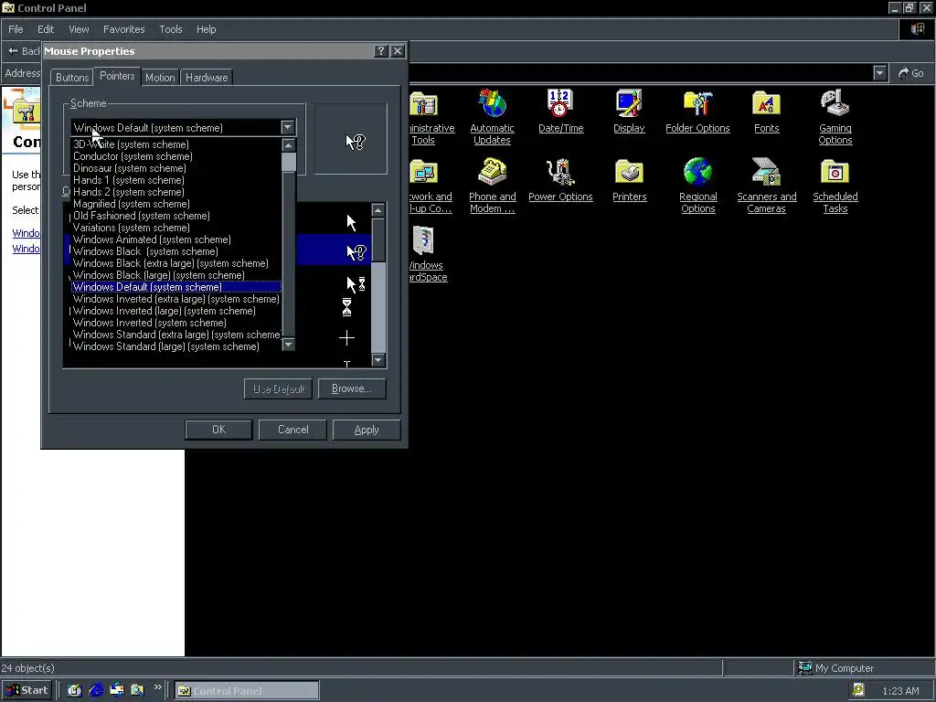Open the address bar dropdown arrow
The image size is (936, 702).
click(879, 73)
